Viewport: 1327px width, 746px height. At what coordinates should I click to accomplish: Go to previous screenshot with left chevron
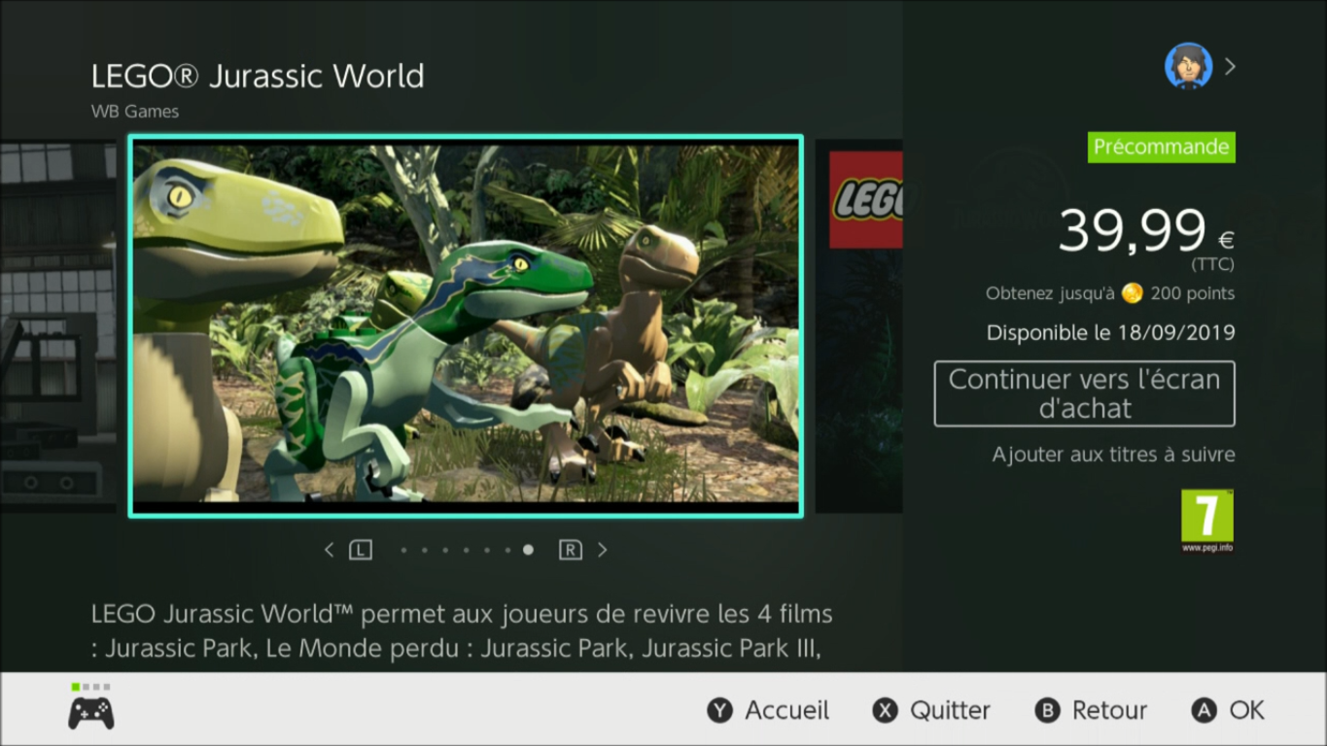point(329,550)
